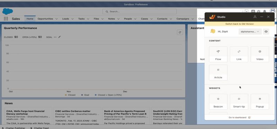The height and width of the screenshot is (129, 277).
Task: Open the Studio account profile icon
Action: [x=255, y=17]
